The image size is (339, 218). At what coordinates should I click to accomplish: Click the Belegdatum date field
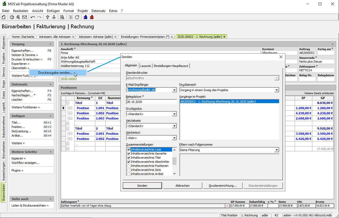point(151,102)
